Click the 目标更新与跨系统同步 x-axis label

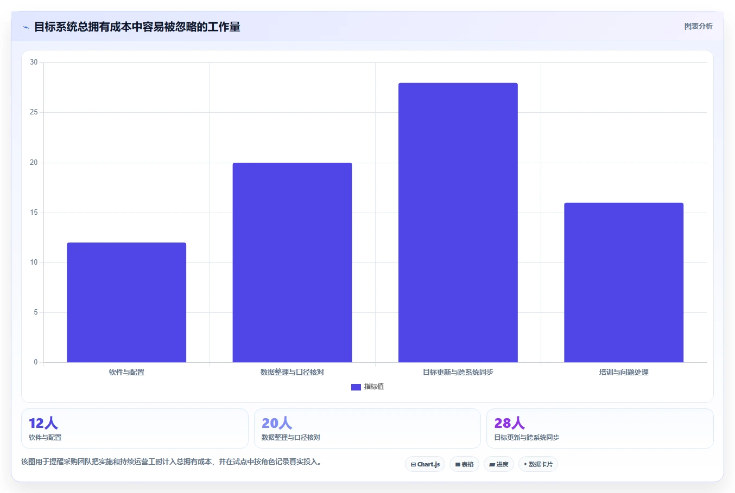[x=458, y=372]
